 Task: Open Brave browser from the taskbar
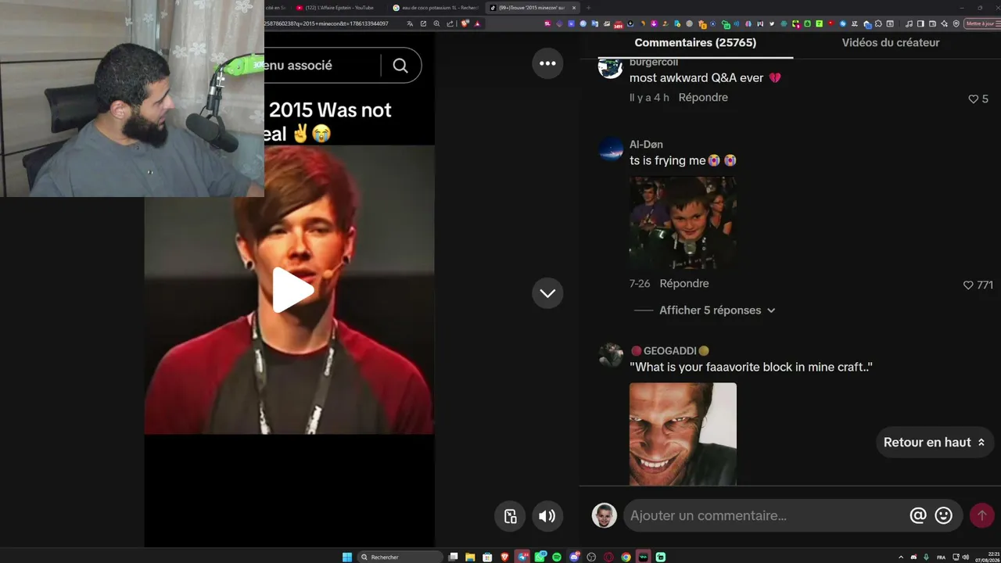click(x=504, y=557)
